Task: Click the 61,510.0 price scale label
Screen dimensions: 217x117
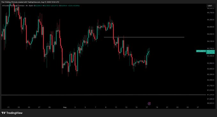Action: [211, 90]
